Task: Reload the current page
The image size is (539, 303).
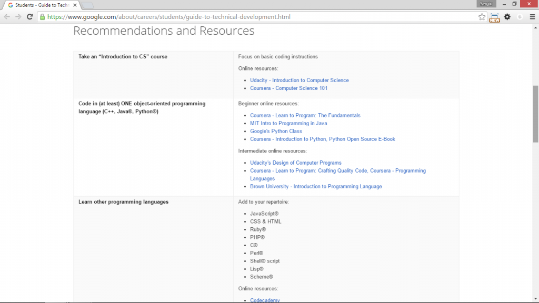Action: pos(30,16)
